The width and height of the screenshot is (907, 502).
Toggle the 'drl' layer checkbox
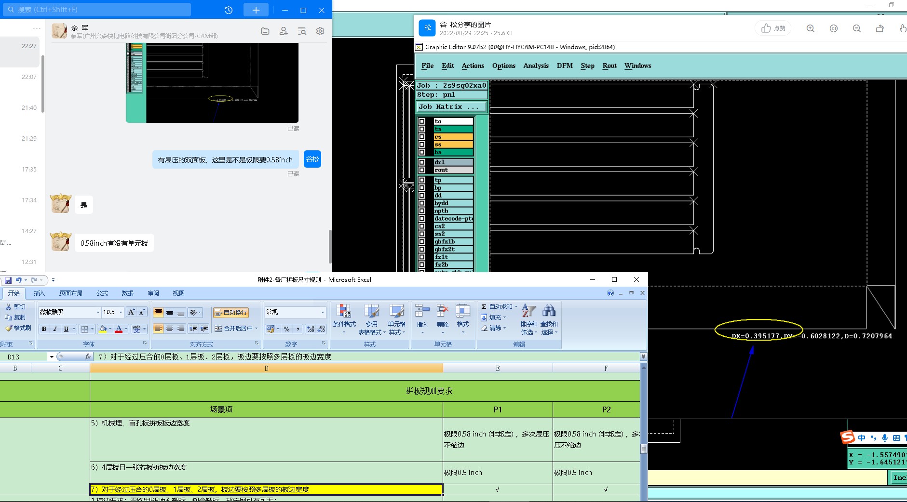[422, 162]
